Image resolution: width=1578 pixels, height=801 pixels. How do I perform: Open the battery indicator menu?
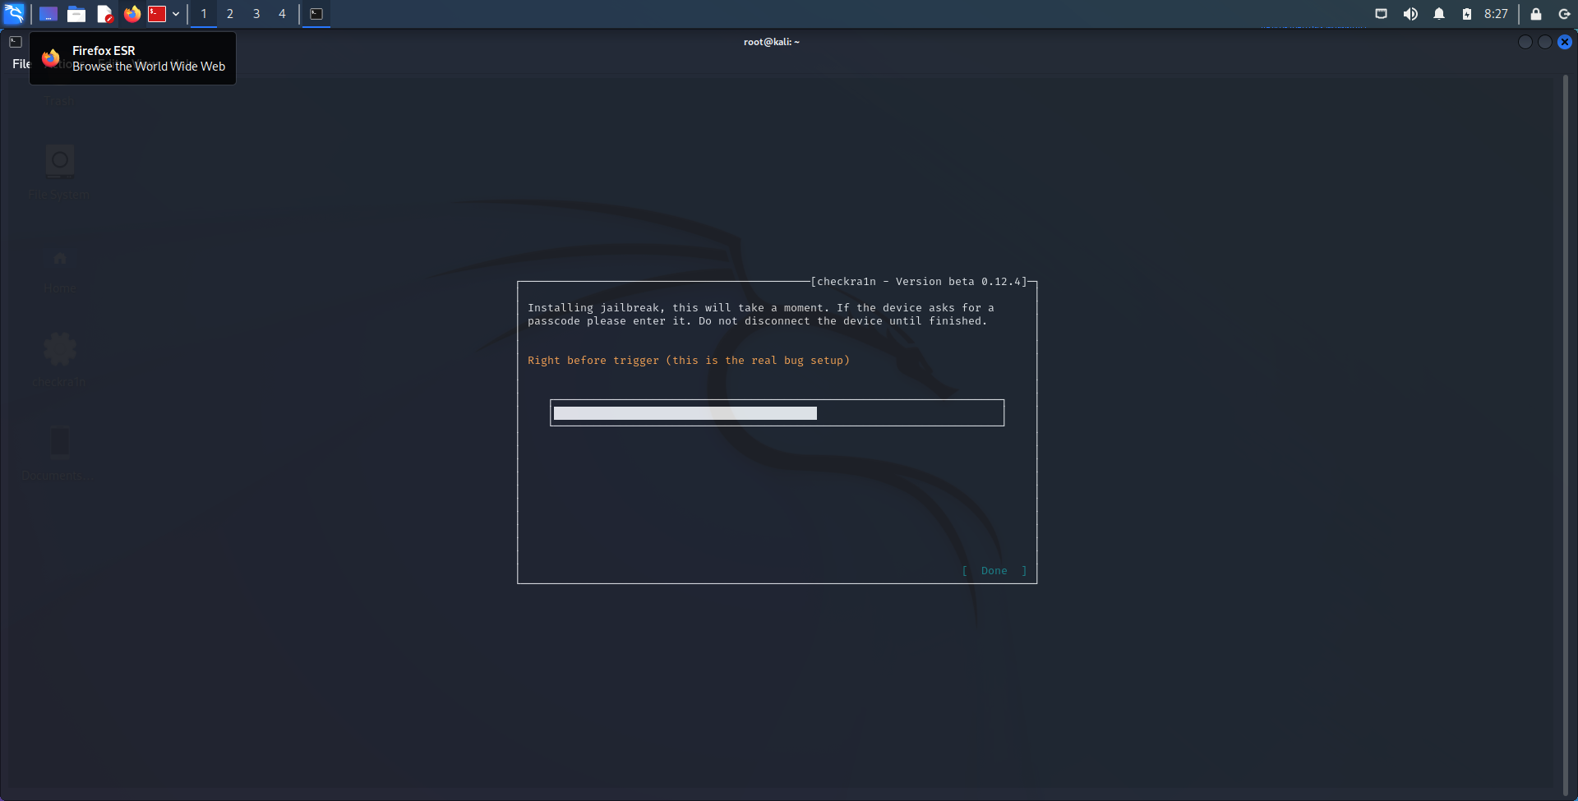point(1469,14)
